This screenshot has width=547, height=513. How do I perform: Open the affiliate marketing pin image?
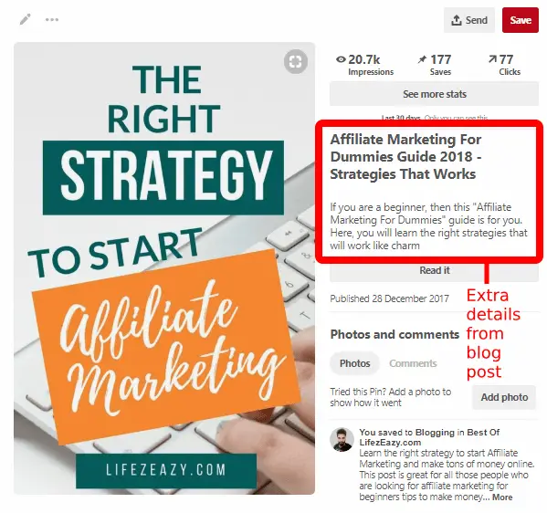(x=164, y=268)
